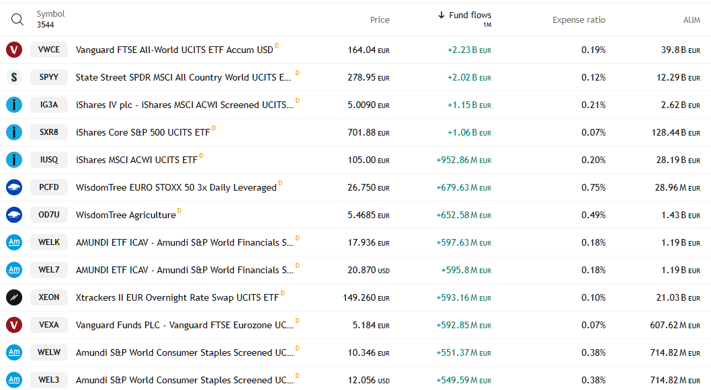Click the Vanguard logo beside VWCE
711x390 pixels.
tap(14, 50)
